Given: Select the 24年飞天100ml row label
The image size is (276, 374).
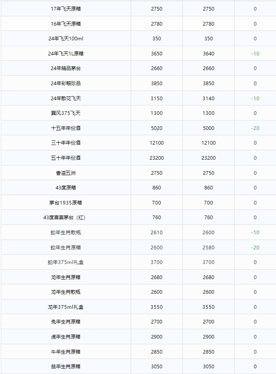Looking at the screenshot, I should (x=66, y=39).
